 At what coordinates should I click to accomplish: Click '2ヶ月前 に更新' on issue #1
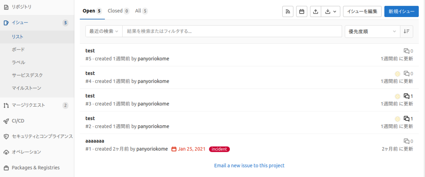tap(397, 149)
